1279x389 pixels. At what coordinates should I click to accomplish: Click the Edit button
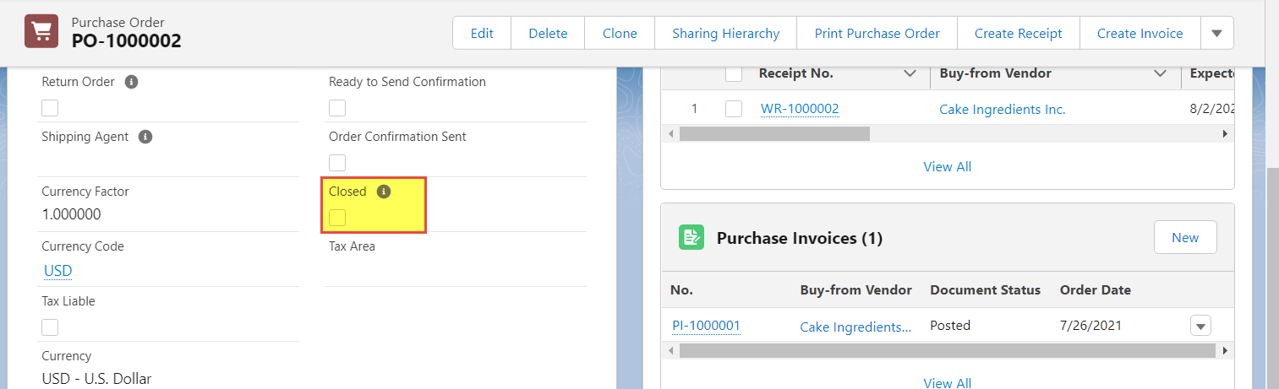click(x=482, y=34)
